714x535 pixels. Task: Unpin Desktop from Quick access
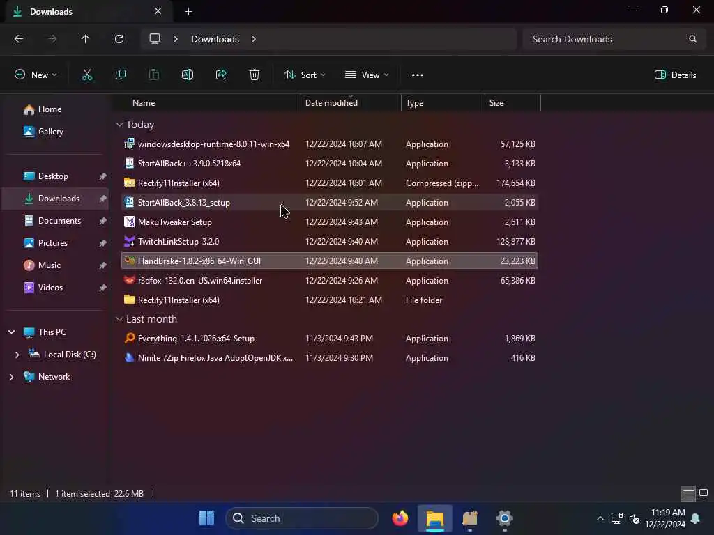coord(103,176)
